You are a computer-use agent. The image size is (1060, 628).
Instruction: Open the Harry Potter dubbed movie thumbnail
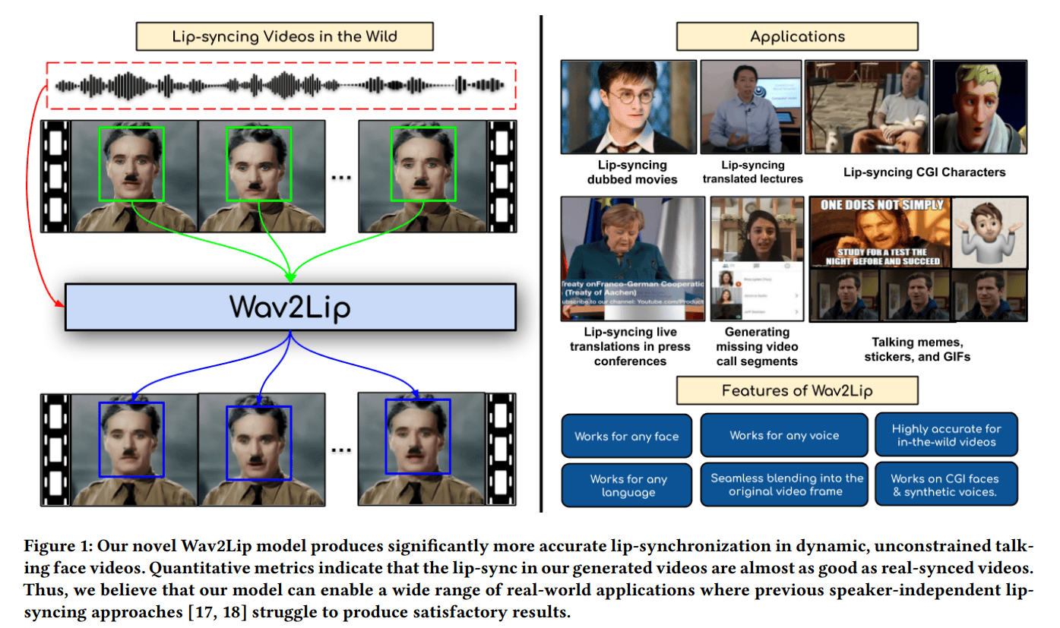[x=628, y=107]
